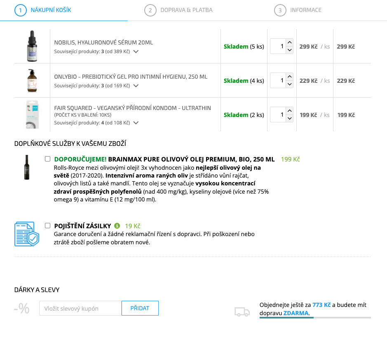
Task: Go to the Informace step
Action: (x=306, y=10)
